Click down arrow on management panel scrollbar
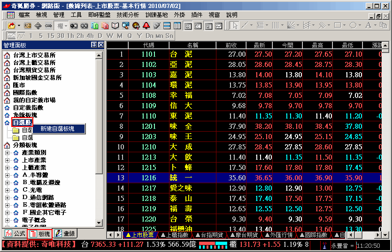 click(100, 223)
